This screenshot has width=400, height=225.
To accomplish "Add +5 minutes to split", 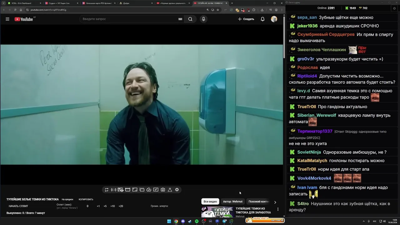I will (105, 206).
